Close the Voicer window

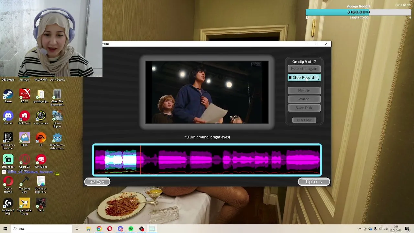click(x=326, y=44)
